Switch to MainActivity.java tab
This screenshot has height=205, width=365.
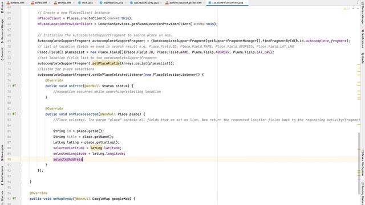[x=113, y=3]
